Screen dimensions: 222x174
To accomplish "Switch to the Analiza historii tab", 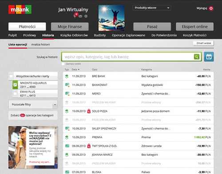I will pos(40,44).
